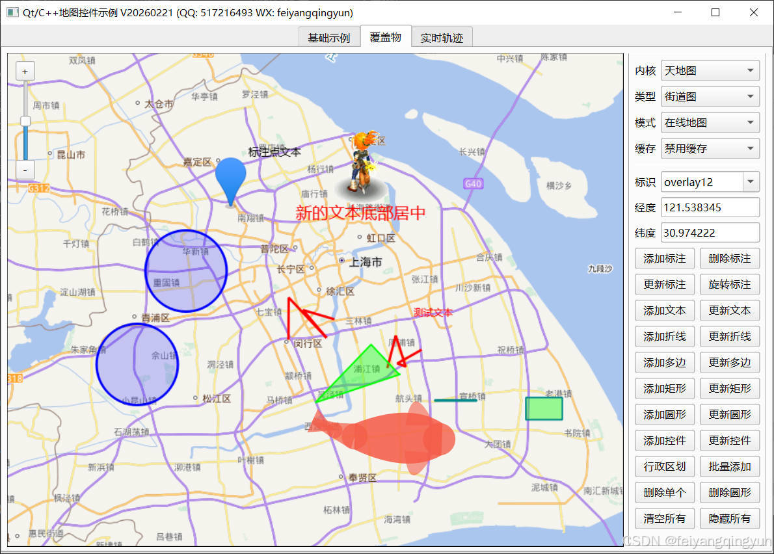Screen dimensions: 774x554
Task: Click the 太仓市 label on map
Action: click(x=159, y=104)
